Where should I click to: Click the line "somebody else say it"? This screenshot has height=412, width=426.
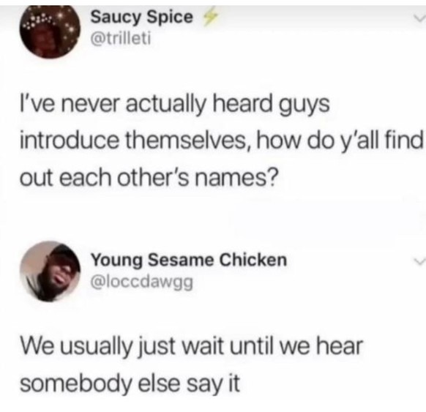(130, 384)
